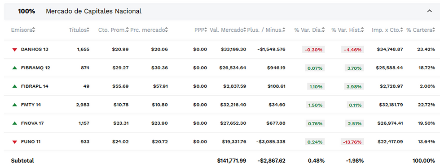Sort by % Var. Hist. column
Image resolution: width=440 pixels, height=165 pixels.
(x=348, y=30)
